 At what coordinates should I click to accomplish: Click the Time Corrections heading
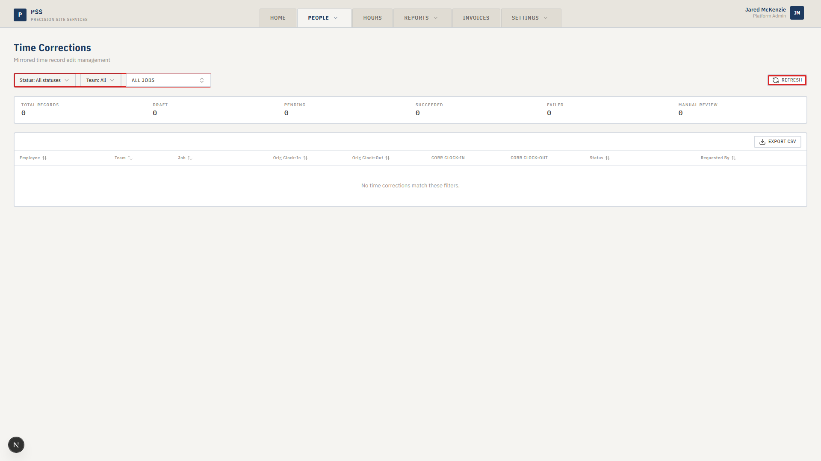52,48
